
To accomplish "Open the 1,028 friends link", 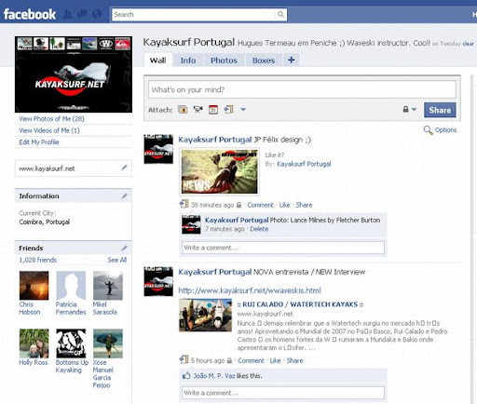I will [38, 260].
